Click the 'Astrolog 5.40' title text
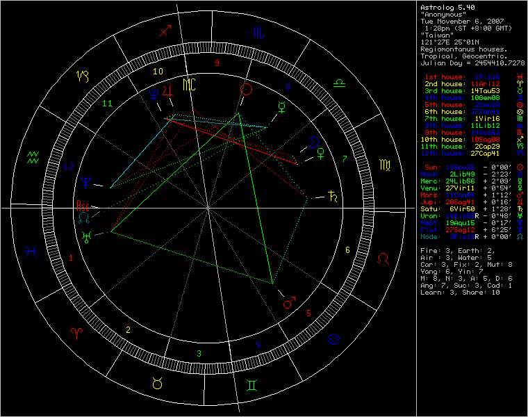 [x=447, y=8]
